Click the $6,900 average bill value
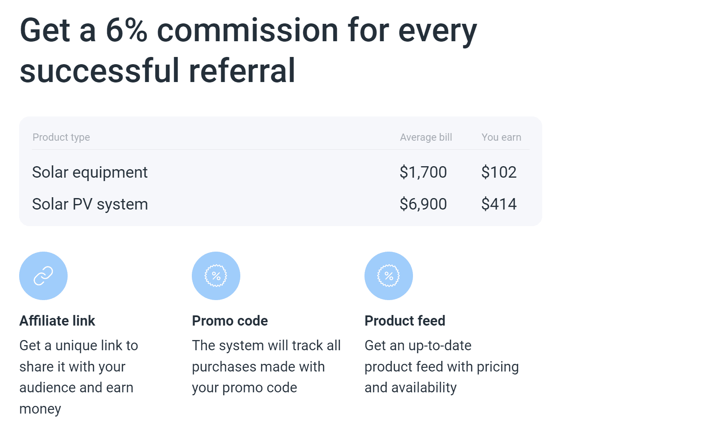This screenshot has width=726, height=431. pyautogui.click(x=423, y=204)
